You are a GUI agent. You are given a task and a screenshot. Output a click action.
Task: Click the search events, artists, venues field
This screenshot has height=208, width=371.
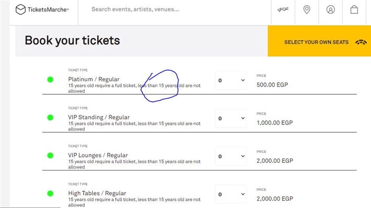coord(175,9)
